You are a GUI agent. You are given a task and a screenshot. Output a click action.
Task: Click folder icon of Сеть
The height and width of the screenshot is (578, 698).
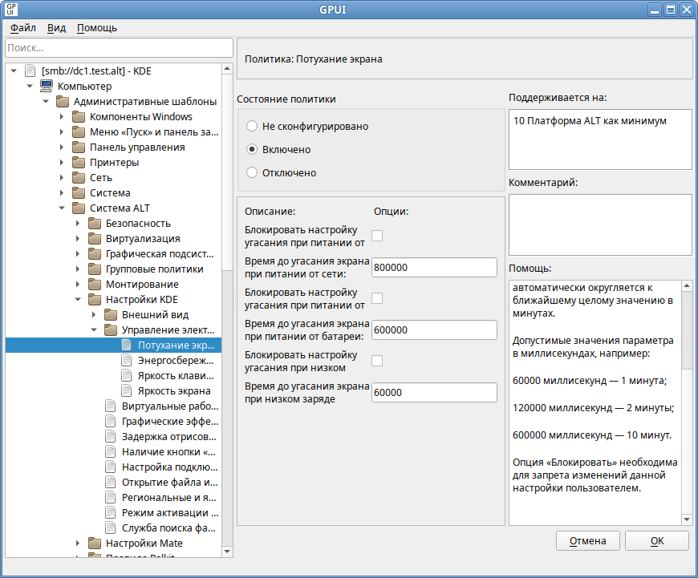(x=79, y=177)
